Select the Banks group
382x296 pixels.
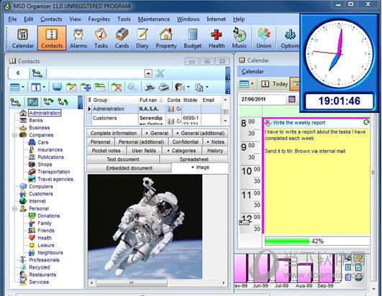coord(36,121)
